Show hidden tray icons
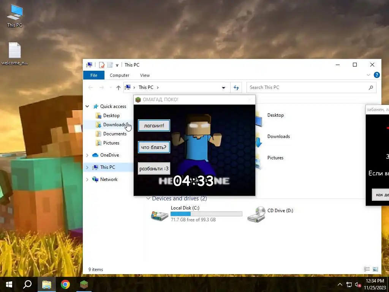This screenshot has height=292, width=389. pos(340,284)
